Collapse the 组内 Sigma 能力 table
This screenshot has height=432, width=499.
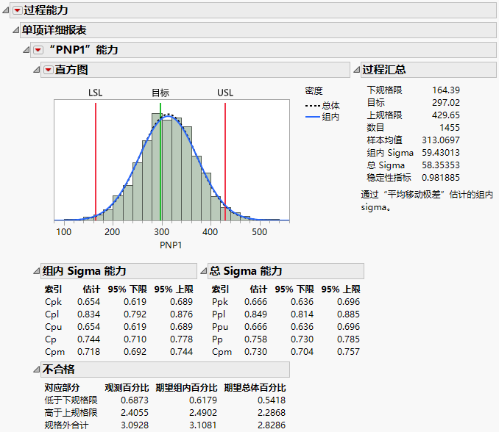37,271
